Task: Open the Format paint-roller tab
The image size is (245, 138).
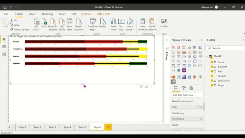Action: [x=184, y=89]
